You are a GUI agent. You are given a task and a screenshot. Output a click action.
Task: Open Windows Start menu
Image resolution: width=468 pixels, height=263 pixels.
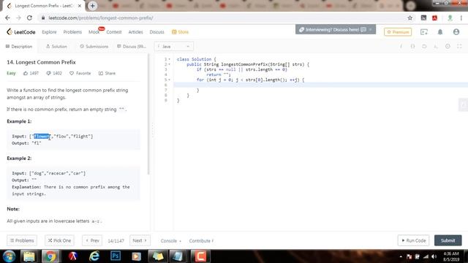(x=9, y=256)
